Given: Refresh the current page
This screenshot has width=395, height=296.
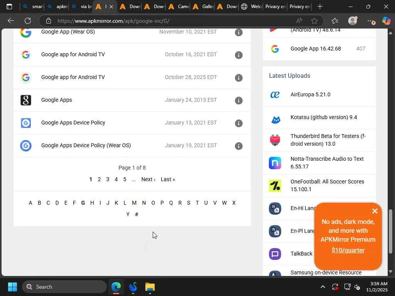Looking at the screenshot, I should (28, 21).
